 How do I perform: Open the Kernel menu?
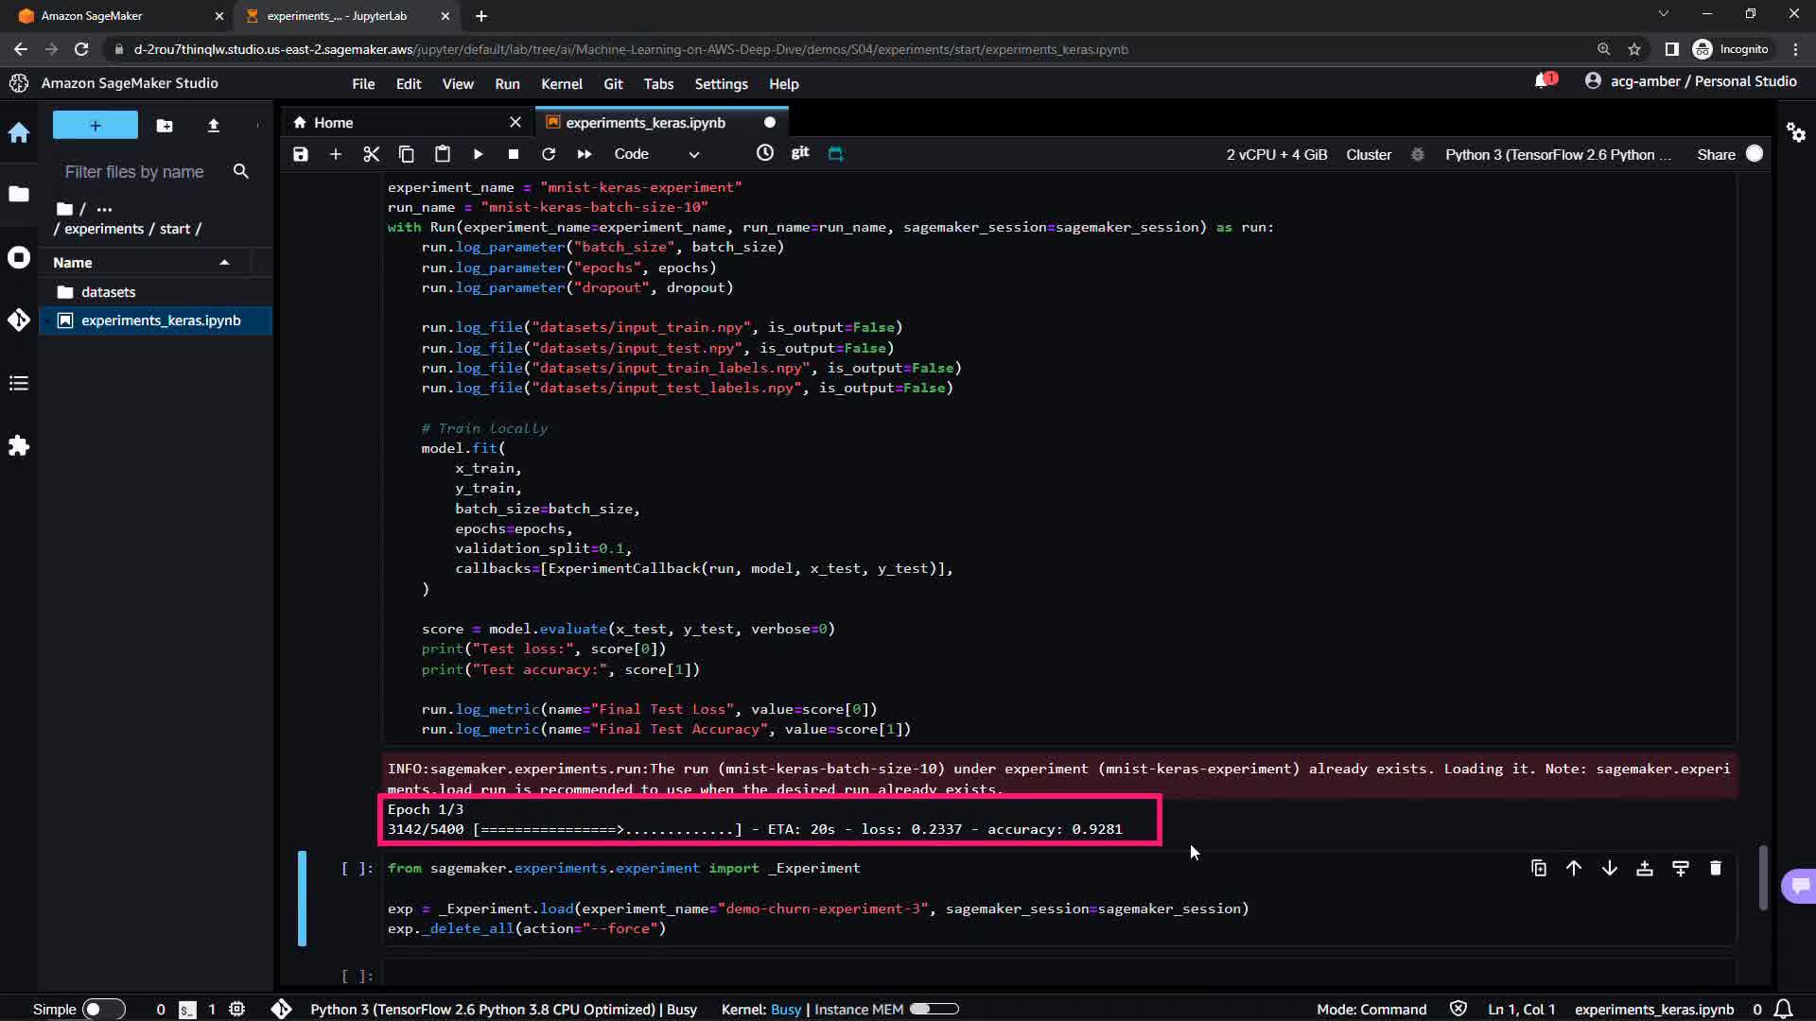[x=561, y=84]
